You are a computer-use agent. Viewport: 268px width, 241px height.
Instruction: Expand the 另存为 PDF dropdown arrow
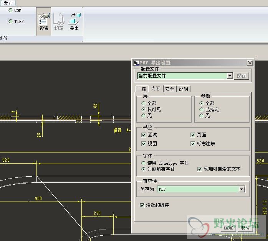(x=242, y=189)
